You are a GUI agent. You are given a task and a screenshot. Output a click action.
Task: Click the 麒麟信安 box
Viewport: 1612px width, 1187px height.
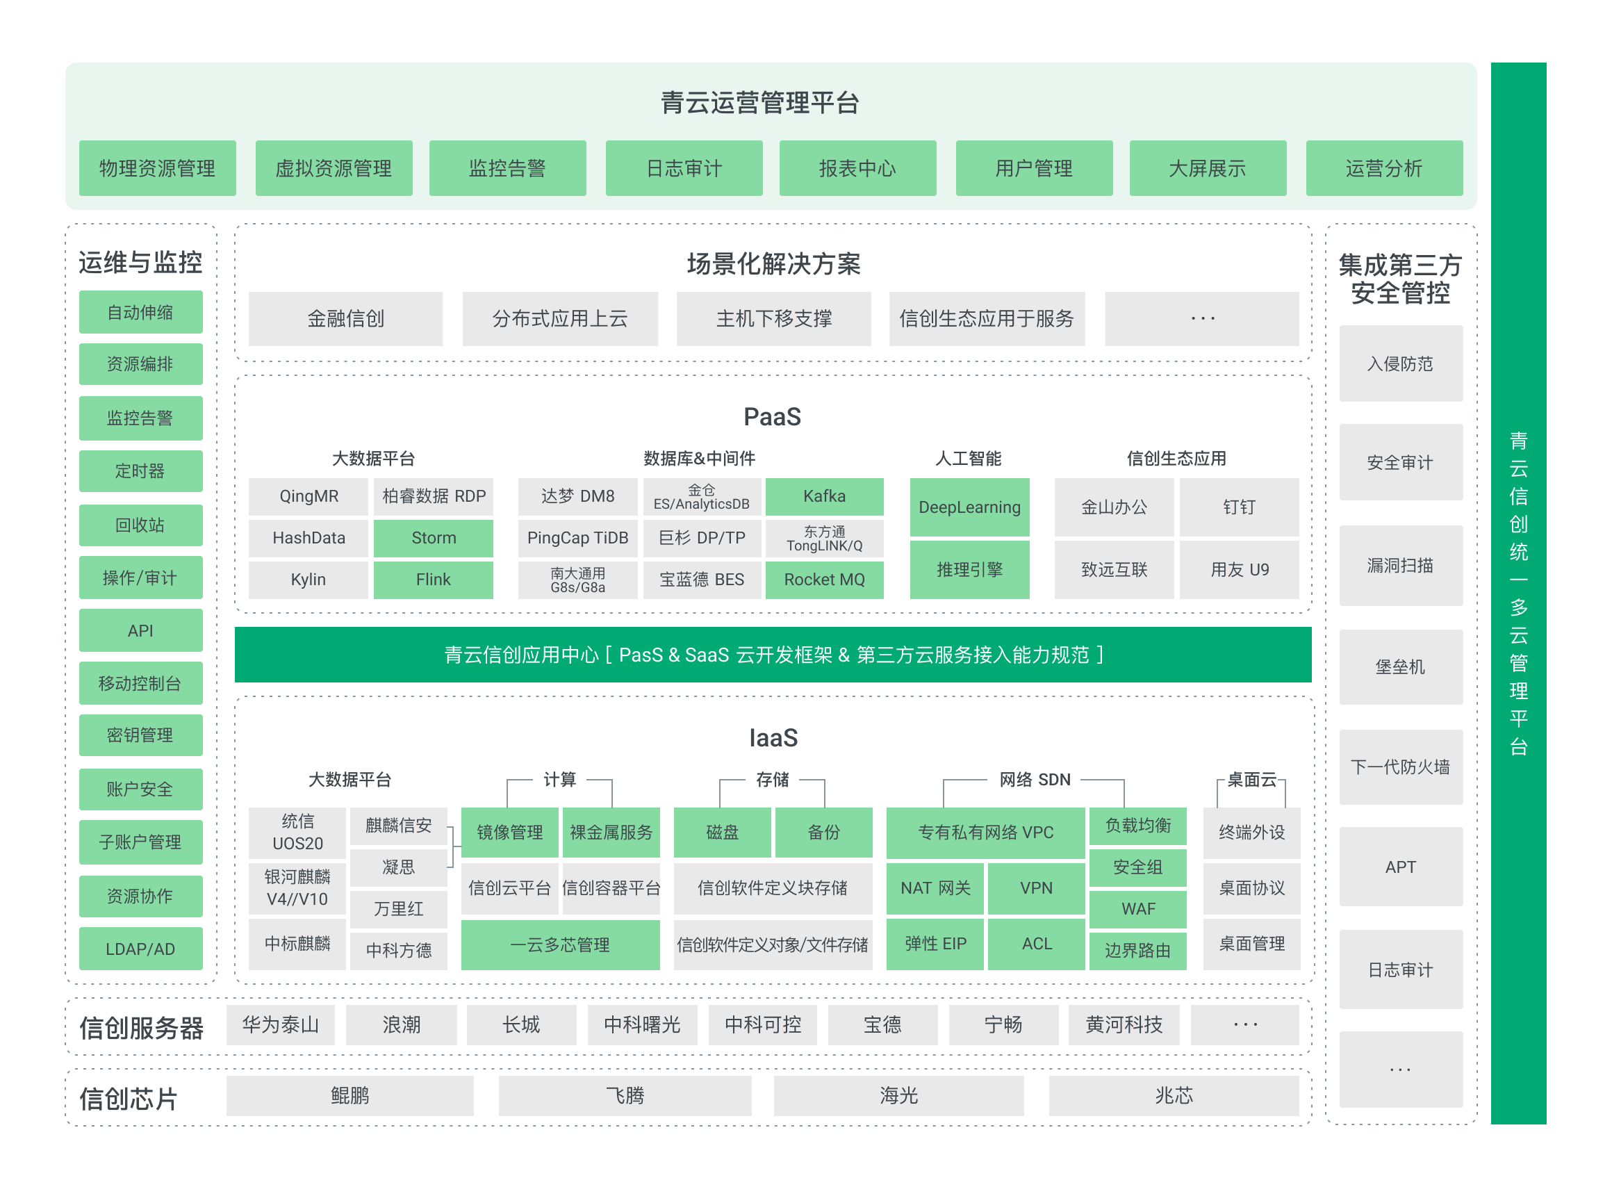(x=399, y=825)
